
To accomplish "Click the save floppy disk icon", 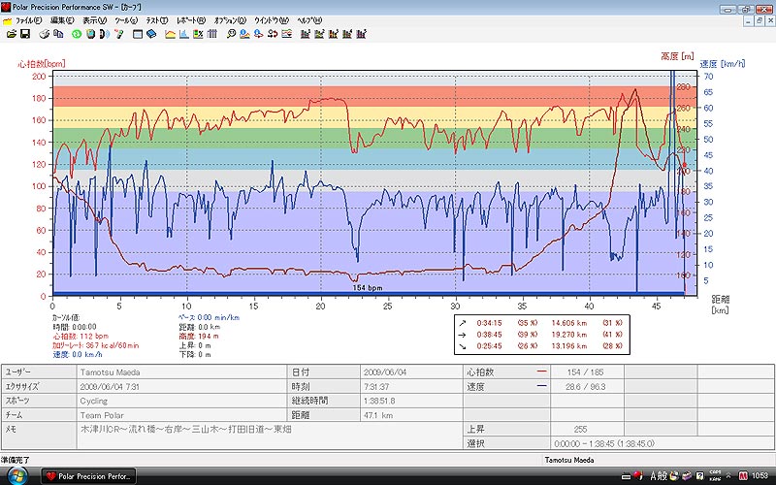I will [x=25, y=34].
